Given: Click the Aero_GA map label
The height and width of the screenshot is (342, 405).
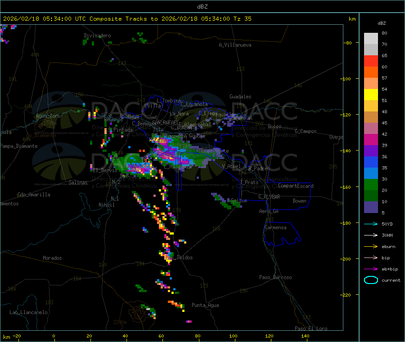Looking at the screenshot, I should point(269,211).
